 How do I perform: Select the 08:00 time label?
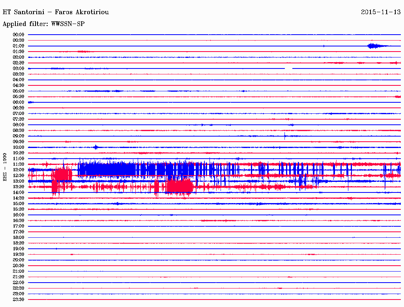tap(18, 125)
